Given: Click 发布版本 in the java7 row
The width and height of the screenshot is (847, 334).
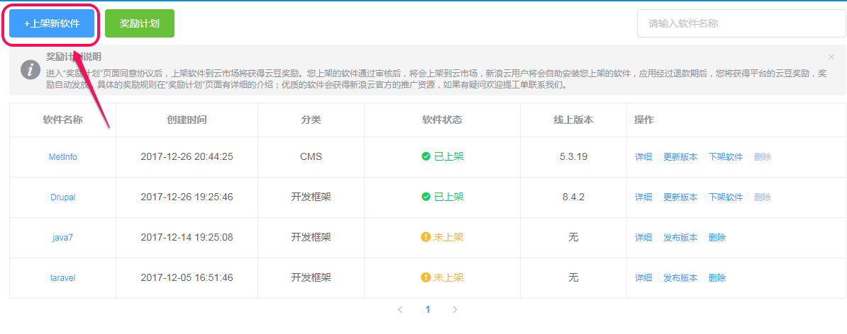Looking at the screenshot, I should 680,238.
